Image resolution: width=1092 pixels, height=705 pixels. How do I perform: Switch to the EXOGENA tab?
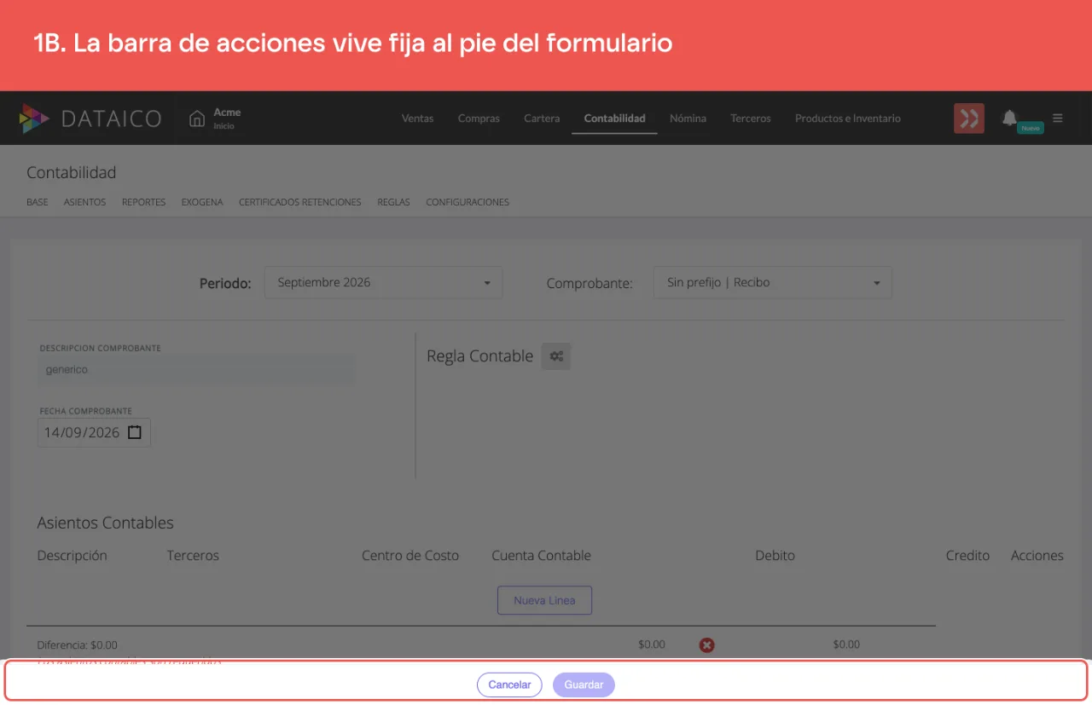pos(202,202)
